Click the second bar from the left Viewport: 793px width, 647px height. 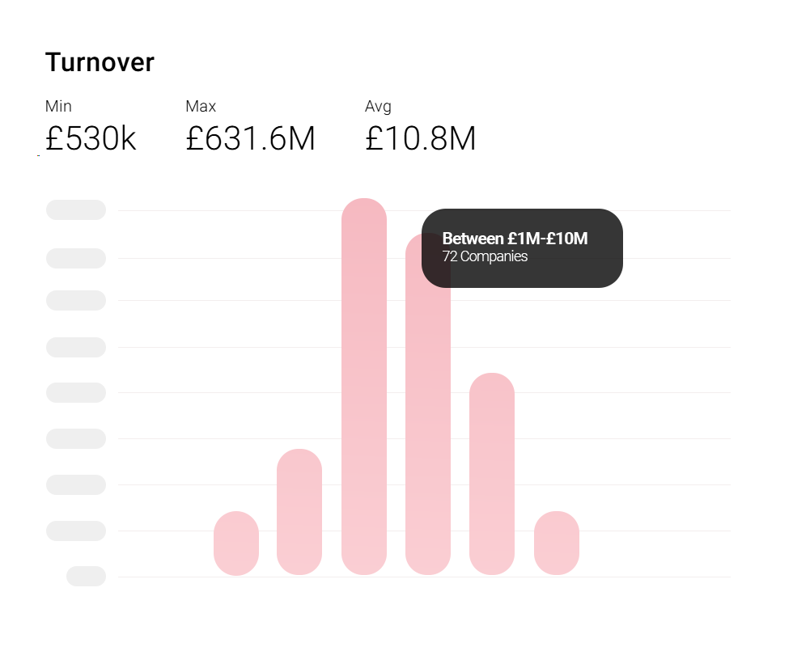(299, 511)
